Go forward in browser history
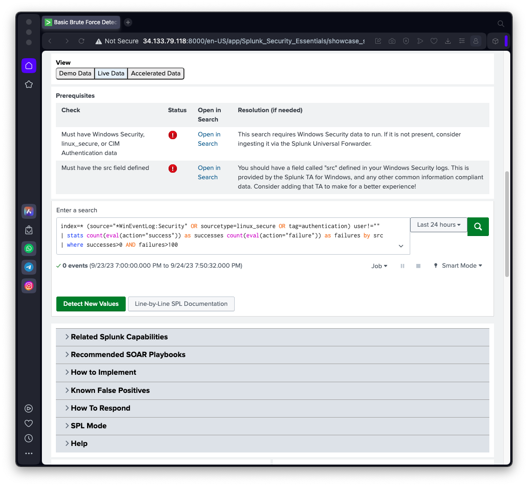 click(67, 41)
